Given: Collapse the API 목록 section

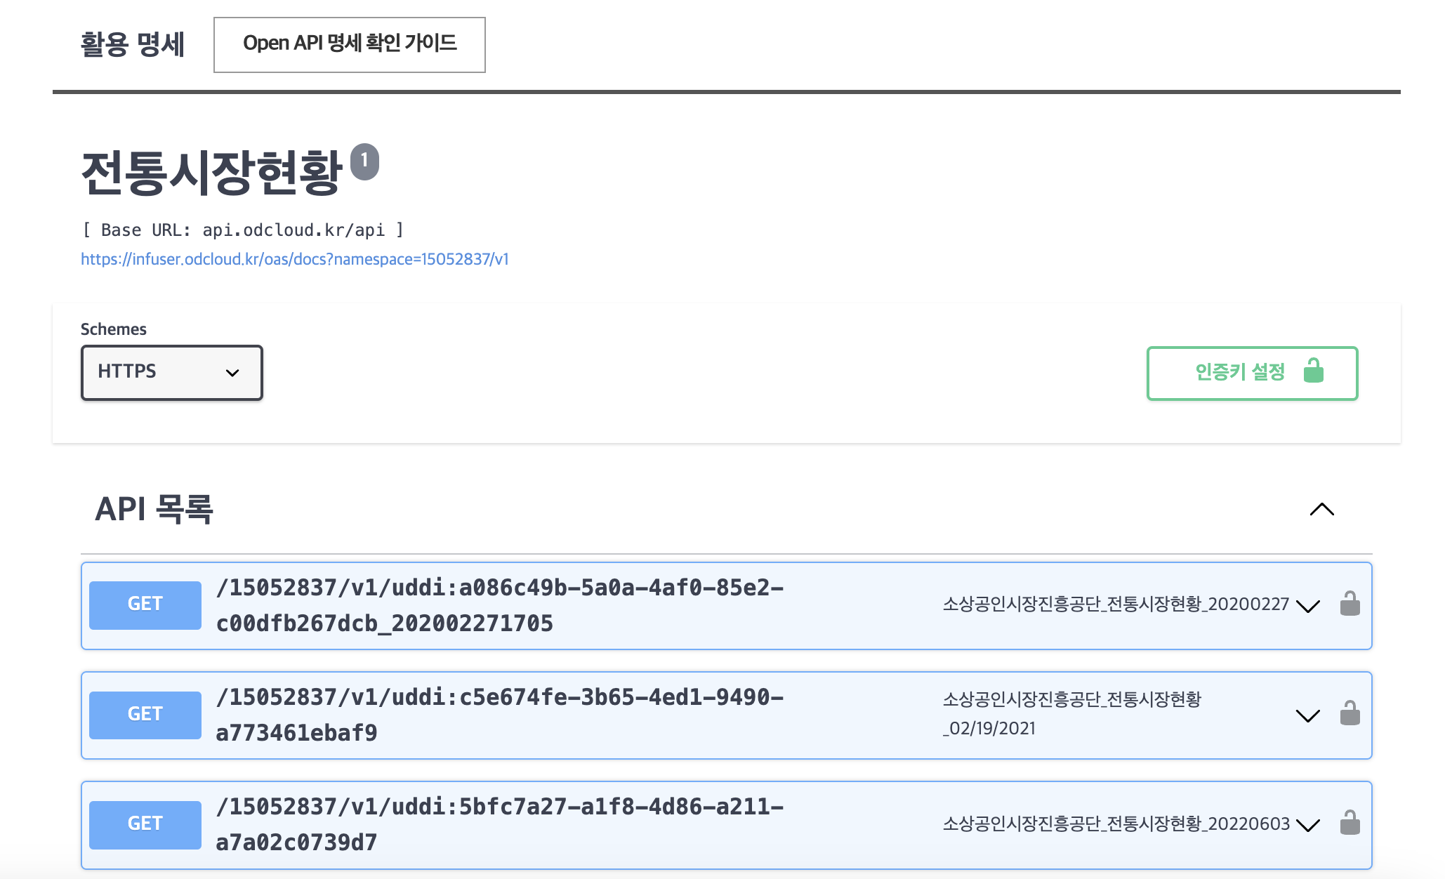Looking at the screenshot, I should [x=1321, y=510].
